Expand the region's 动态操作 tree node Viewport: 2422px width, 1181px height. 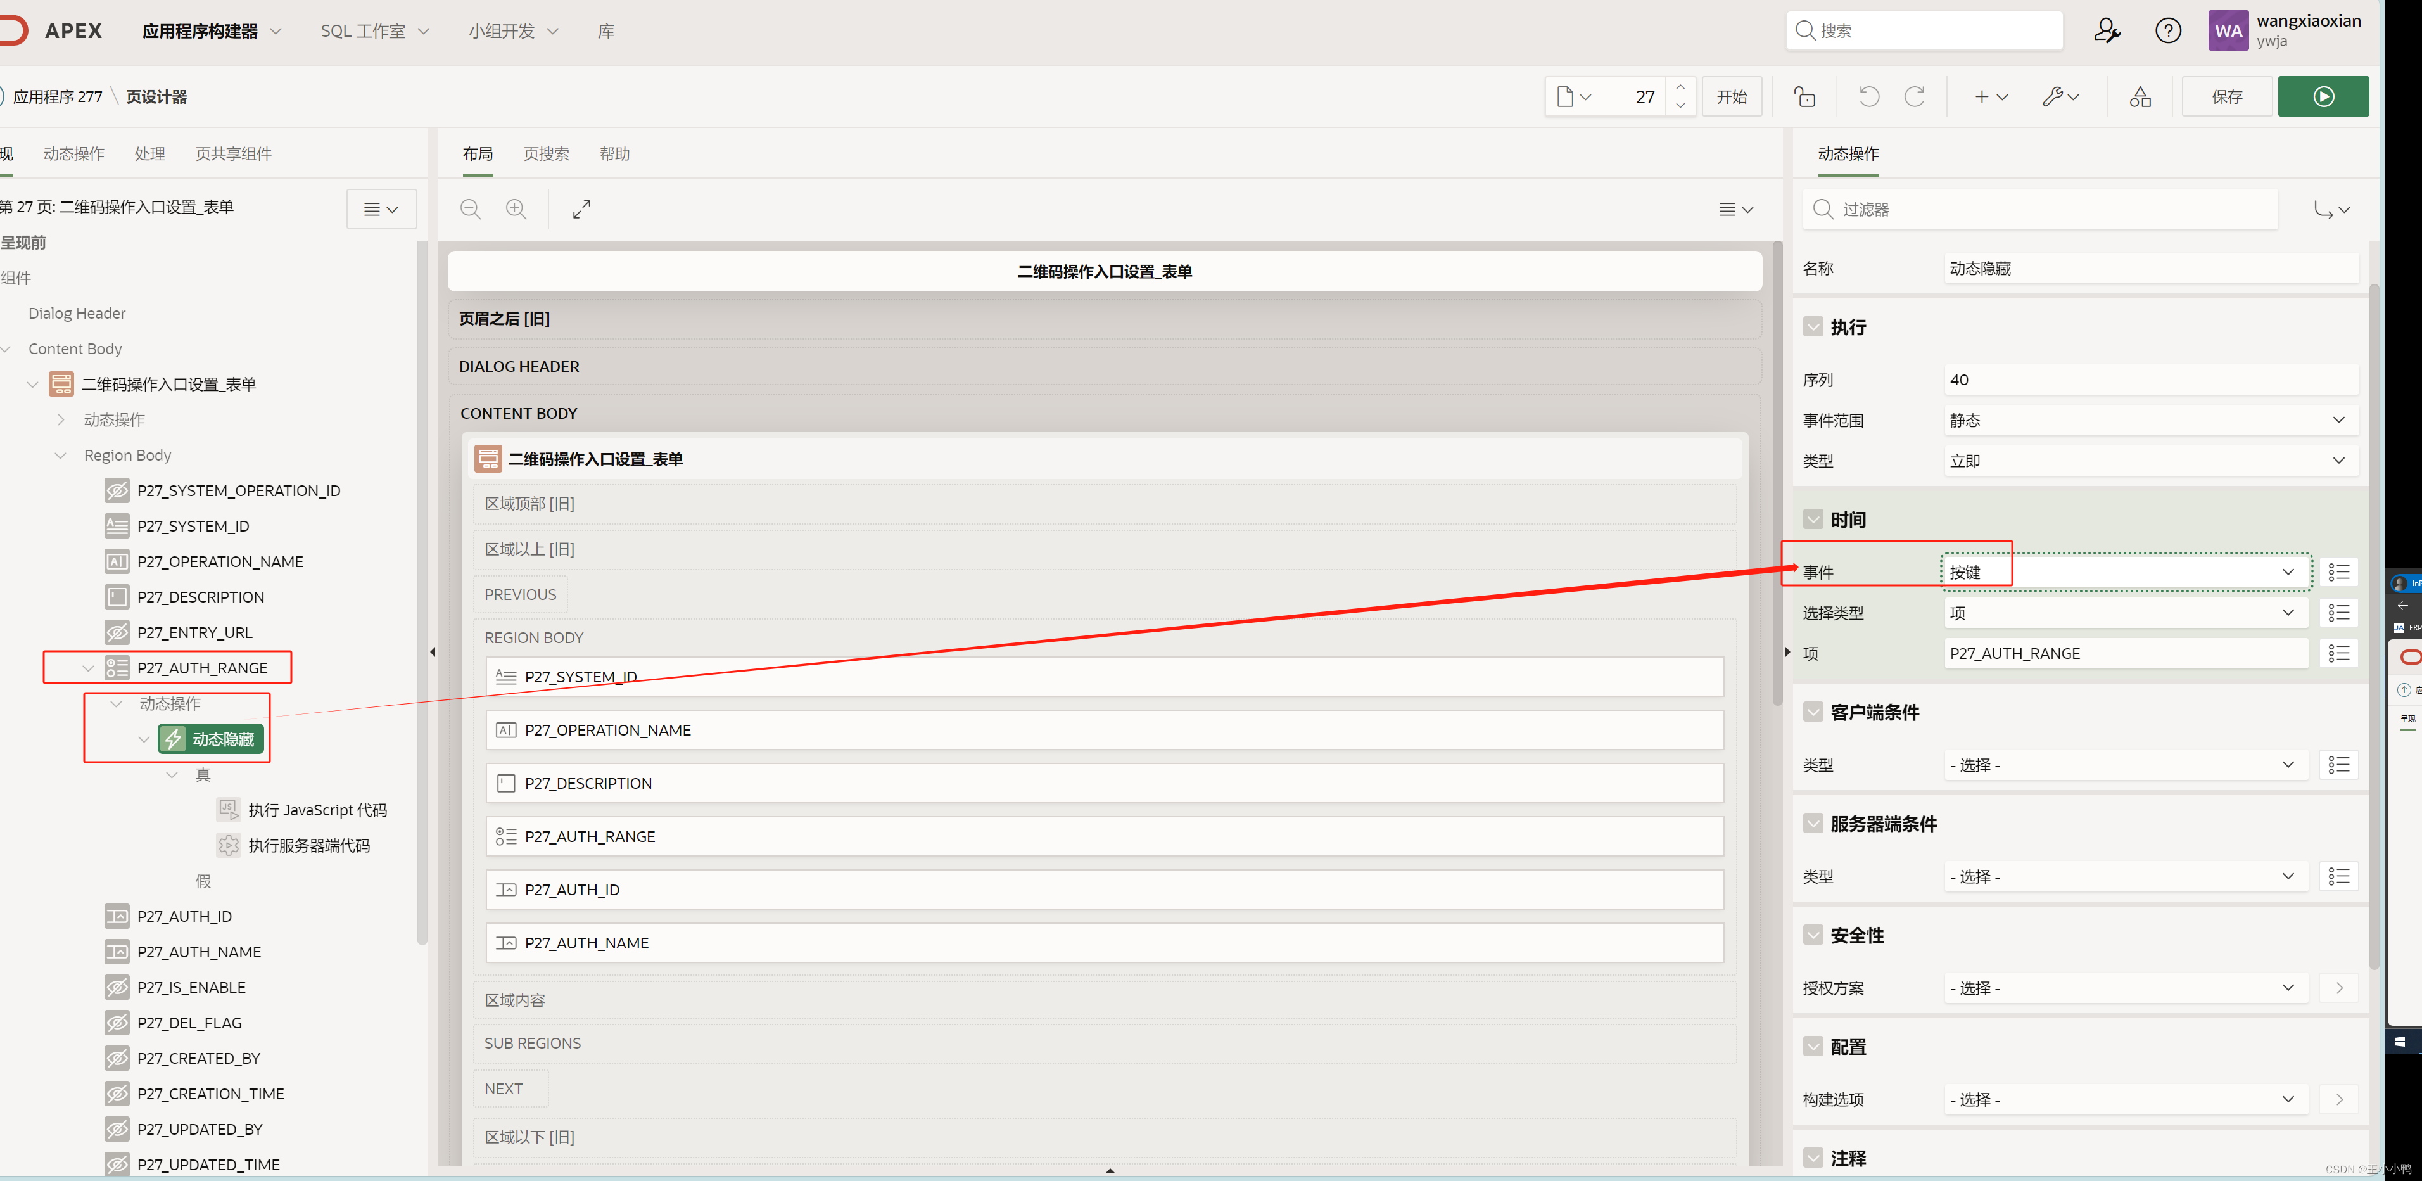pos(61,419)
